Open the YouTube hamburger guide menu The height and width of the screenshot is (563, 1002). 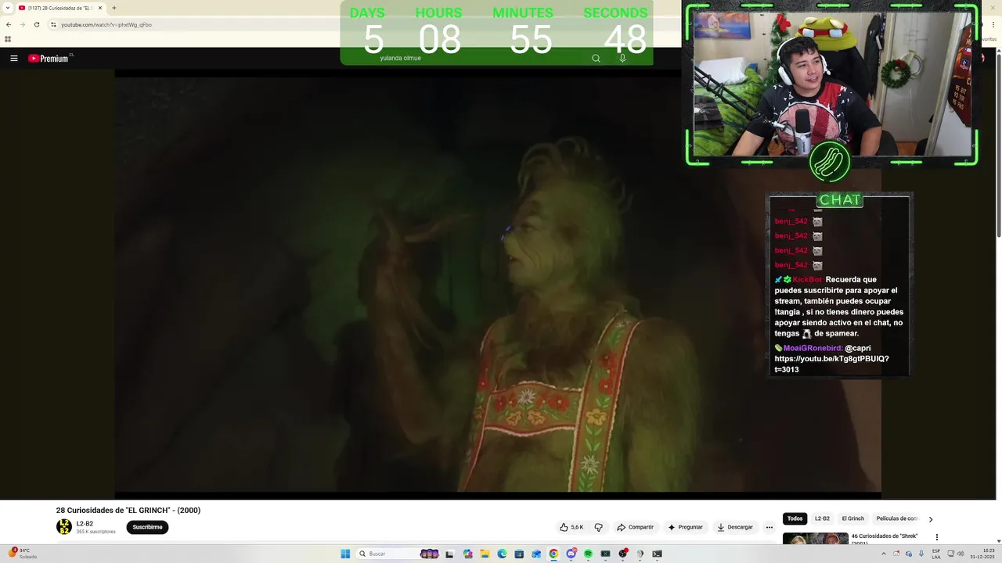tap(13, 59)
